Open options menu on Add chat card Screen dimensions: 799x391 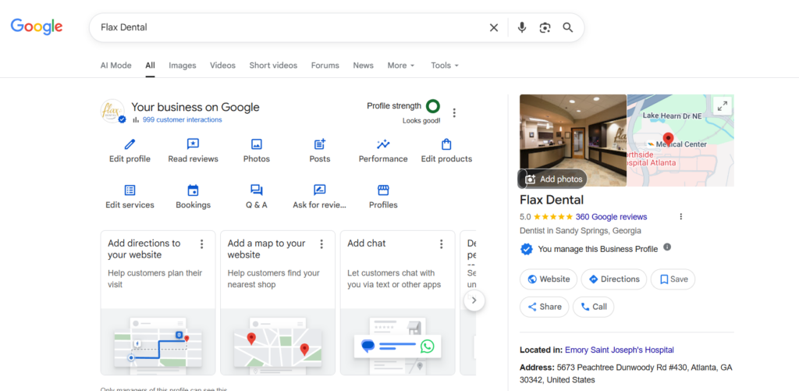point(441,244)
